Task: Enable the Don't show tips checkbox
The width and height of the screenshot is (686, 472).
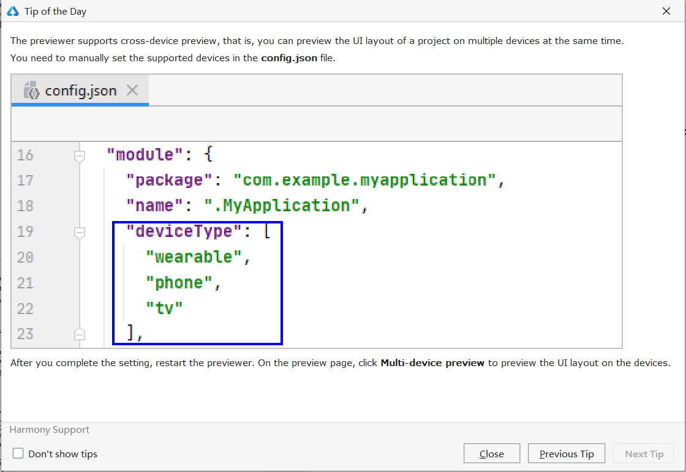Action: 18,453
